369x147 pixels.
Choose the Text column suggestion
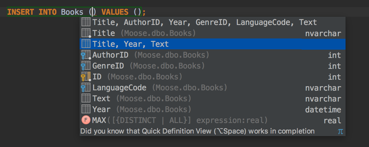pyautogui.click(x=212, y=99)
